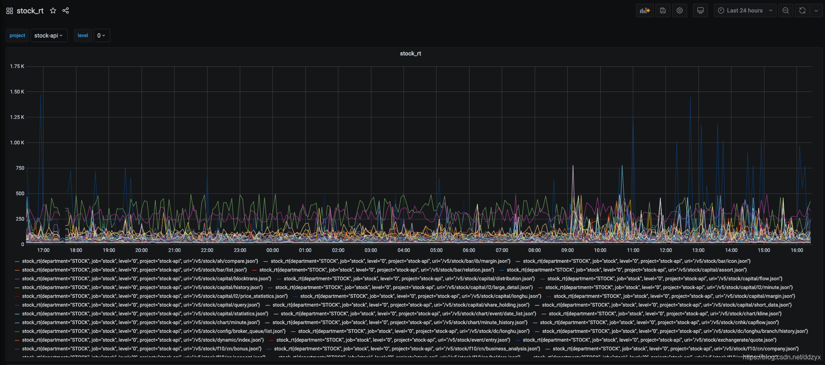Save the dashboard
Screen dimensions: 825x365
click(x=663, y=10)
